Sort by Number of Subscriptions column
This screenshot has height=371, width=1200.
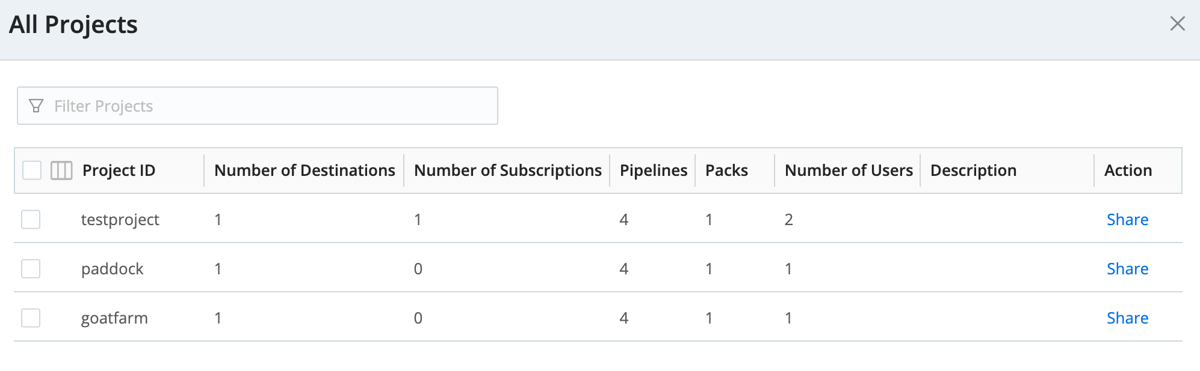point(507,170)
